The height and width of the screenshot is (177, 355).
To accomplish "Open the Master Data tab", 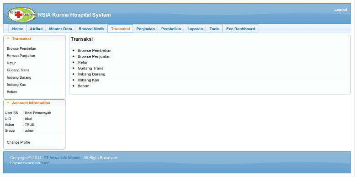I will [60, 29].
